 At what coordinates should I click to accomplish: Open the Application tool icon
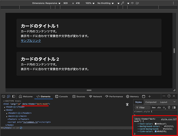click(x=144, y=97)
